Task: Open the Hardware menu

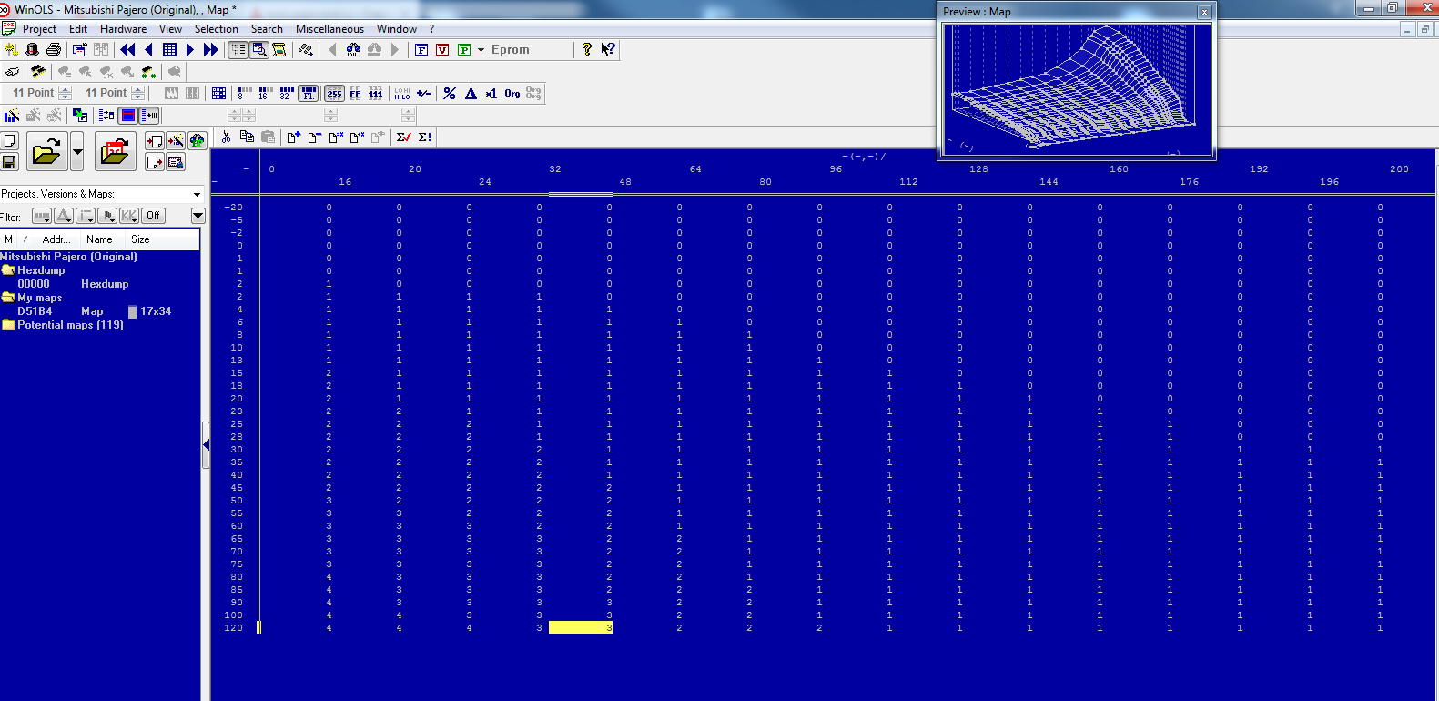Action: 123,29
